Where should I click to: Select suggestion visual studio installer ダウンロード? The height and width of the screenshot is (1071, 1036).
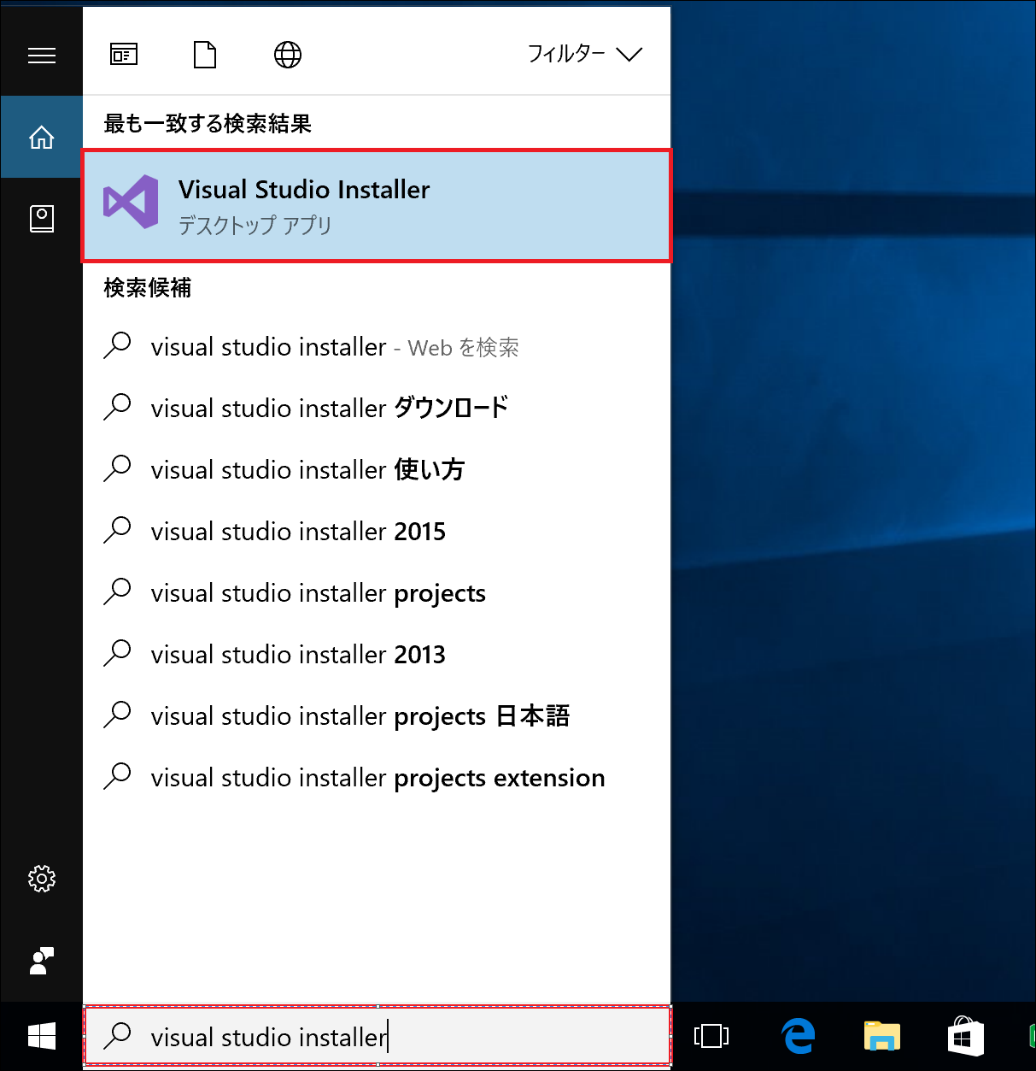click(x=328, y=408)
